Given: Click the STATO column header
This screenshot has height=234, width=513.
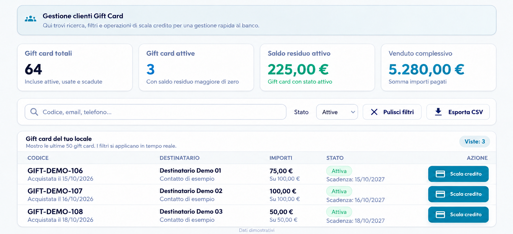Looking at the screenshot, I should [x=335, y=158].
